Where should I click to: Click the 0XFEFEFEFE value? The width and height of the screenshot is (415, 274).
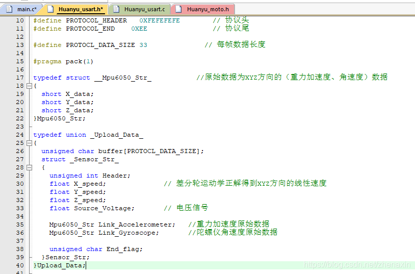(160, 21)
